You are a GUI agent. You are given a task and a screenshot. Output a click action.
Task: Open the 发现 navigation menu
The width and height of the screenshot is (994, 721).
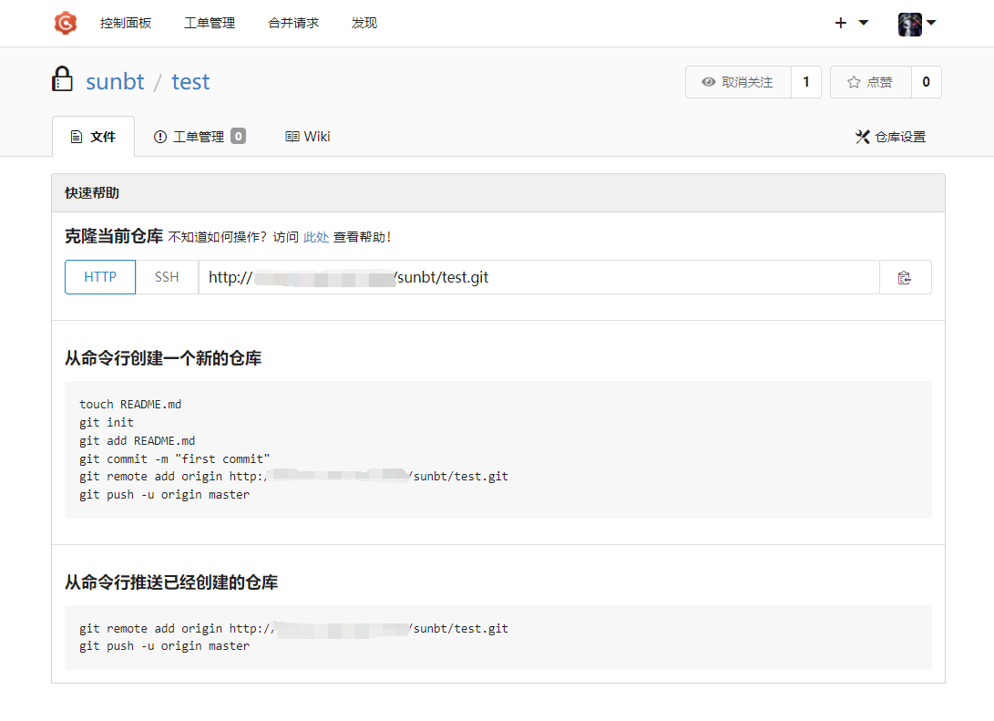(364, 23)
